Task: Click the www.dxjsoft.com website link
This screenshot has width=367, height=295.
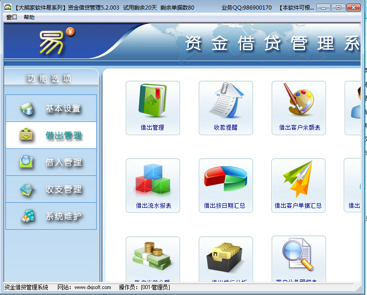Action: (x=93, y=287)
